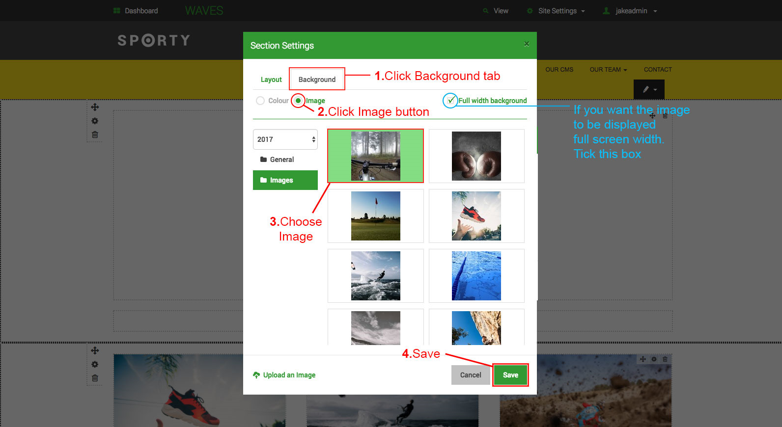Screen dimensions: 782x427
Task: Click the View magnifier icon
Action: pyautogui.click(x=485, y=11)
